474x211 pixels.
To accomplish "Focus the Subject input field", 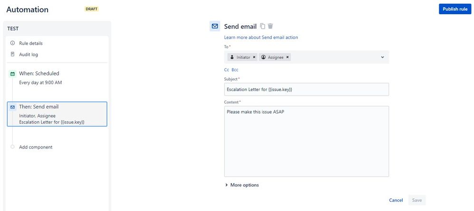I will [x=306, y=89].
